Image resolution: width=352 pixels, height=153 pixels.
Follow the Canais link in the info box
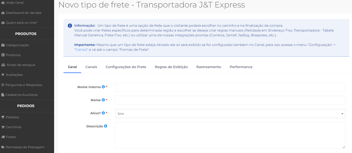(81, 50)
